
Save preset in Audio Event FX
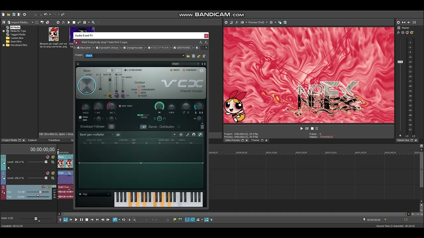point(193,56)
